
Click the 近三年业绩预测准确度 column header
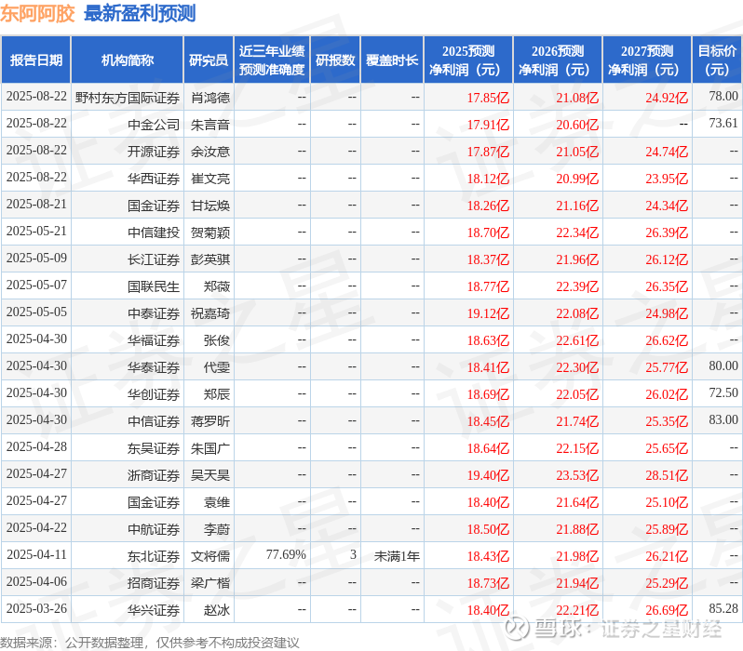272,60
